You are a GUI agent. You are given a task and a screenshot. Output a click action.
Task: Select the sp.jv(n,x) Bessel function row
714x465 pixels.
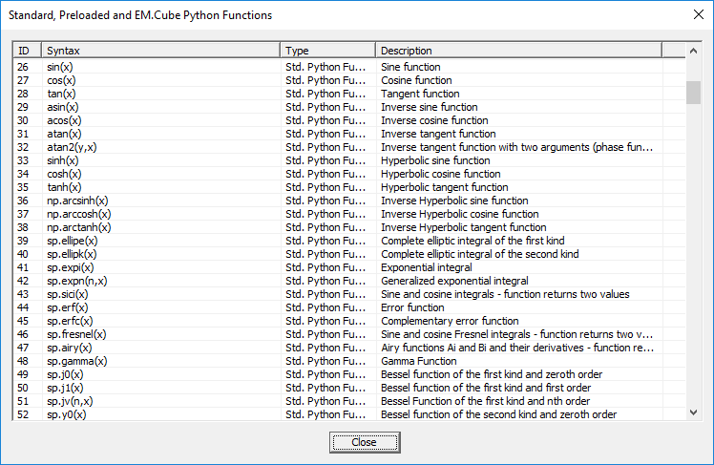[70, 401]
